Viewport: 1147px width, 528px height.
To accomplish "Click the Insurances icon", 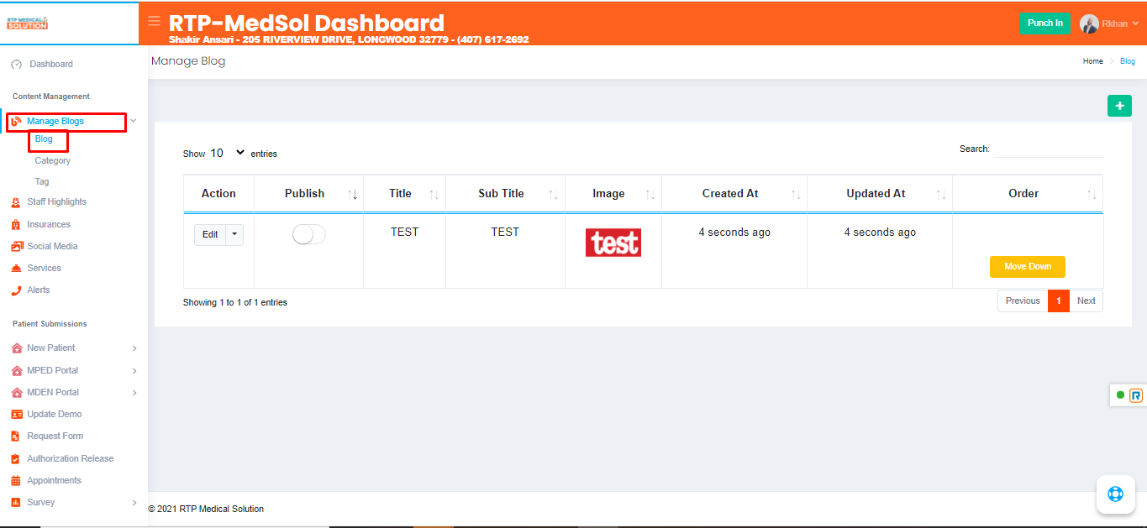I will pos(16,225).
